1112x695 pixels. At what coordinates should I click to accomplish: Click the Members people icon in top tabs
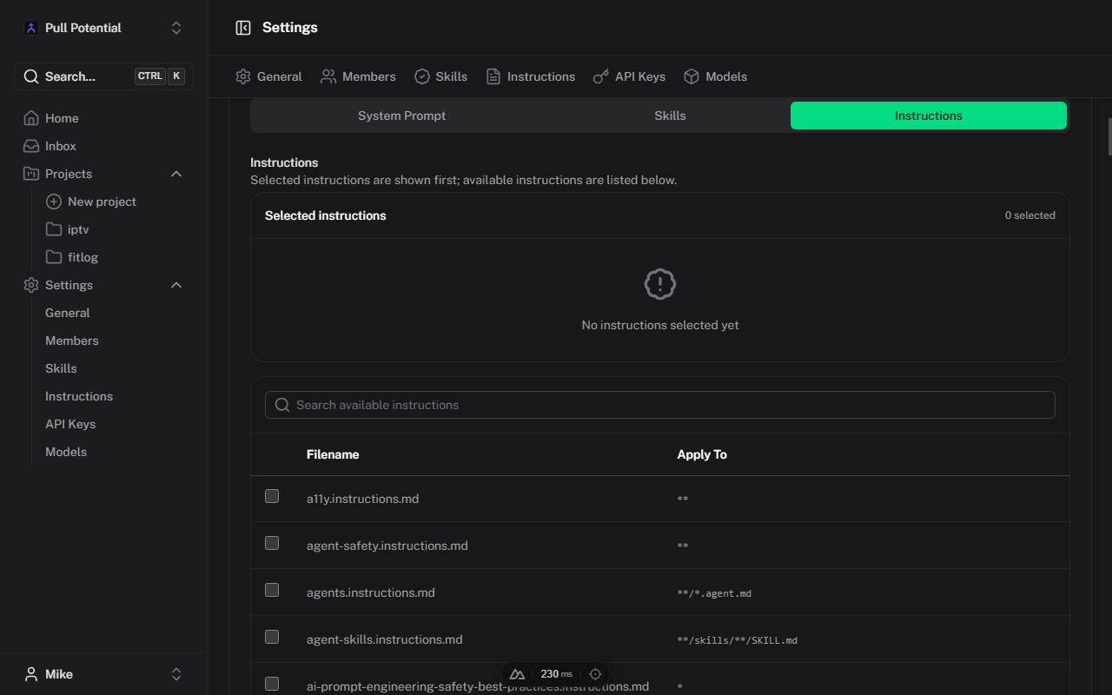coord(328,76)
